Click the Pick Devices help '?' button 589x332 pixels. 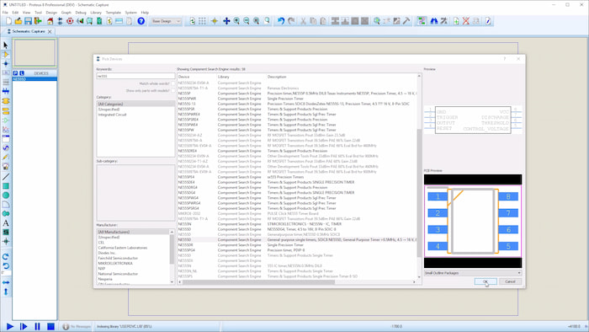point(505,59)
